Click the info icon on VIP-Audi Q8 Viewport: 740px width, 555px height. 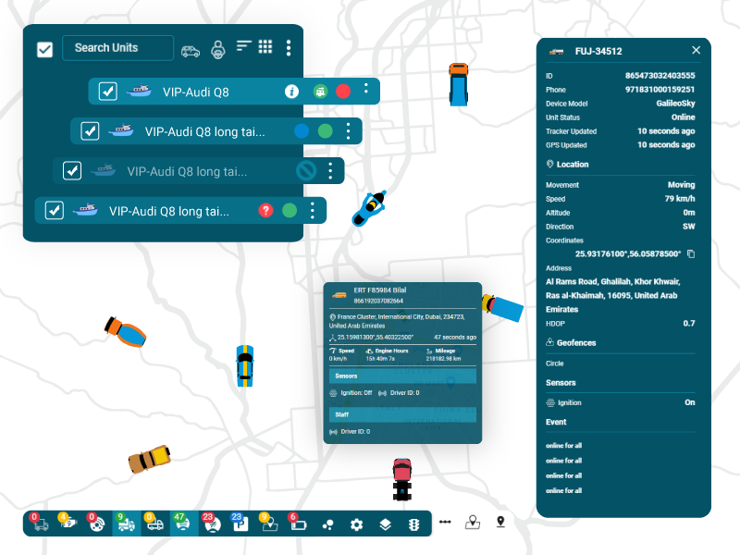coord(291,91)
